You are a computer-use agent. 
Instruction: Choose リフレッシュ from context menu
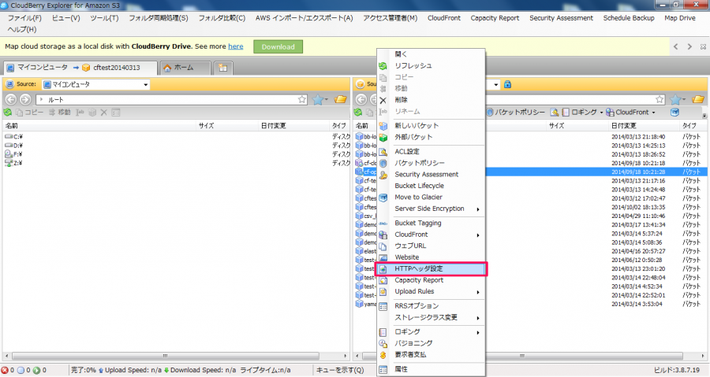pos(432,65)
